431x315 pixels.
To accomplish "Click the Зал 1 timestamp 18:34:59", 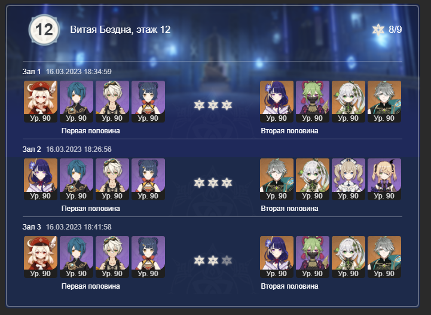I will click(79, 72).
